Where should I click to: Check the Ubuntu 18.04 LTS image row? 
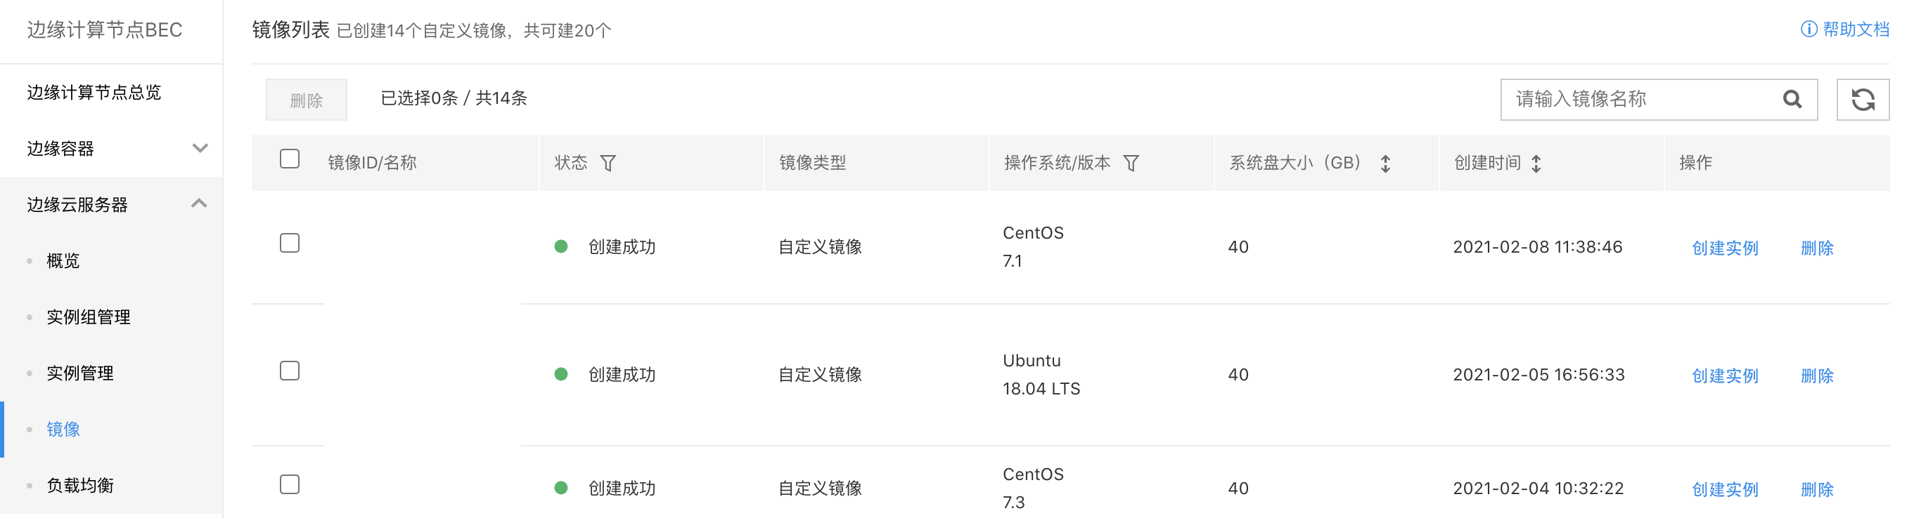tap(290, 371)
